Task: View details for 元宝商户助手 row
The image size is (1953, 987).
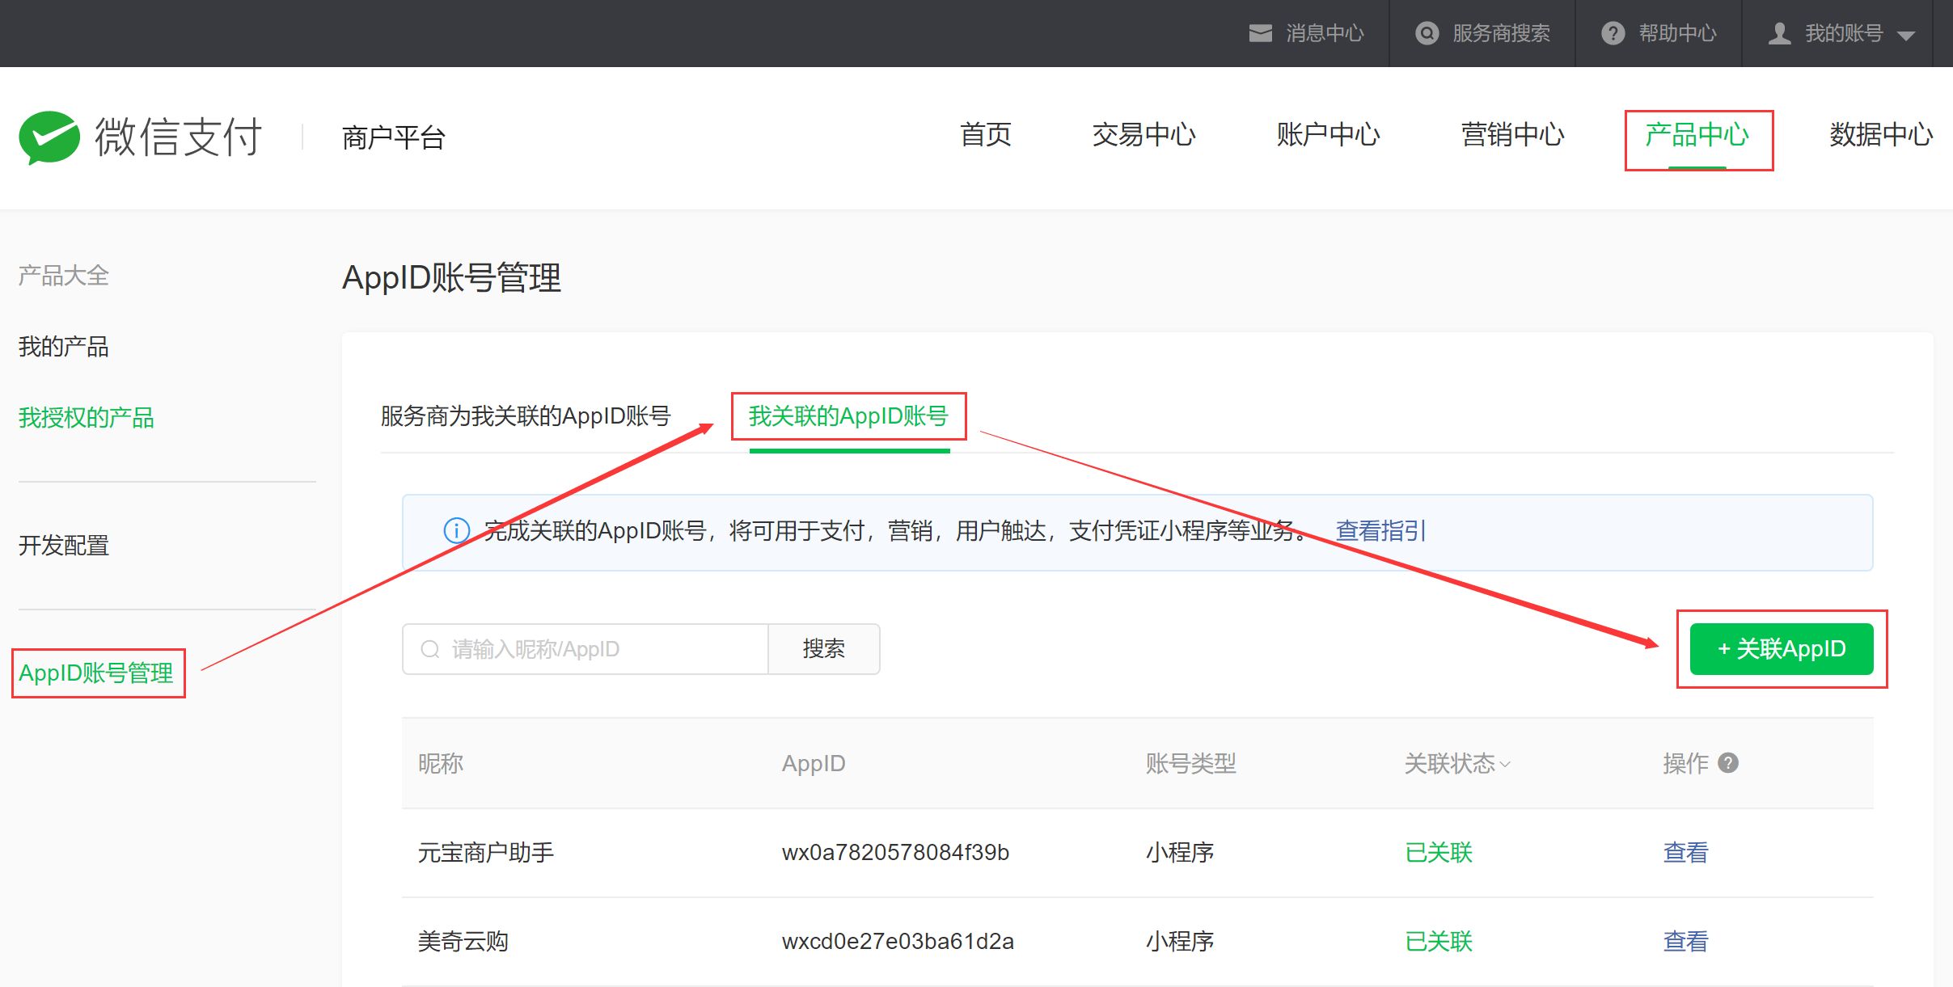Action: coord(1685,853)
